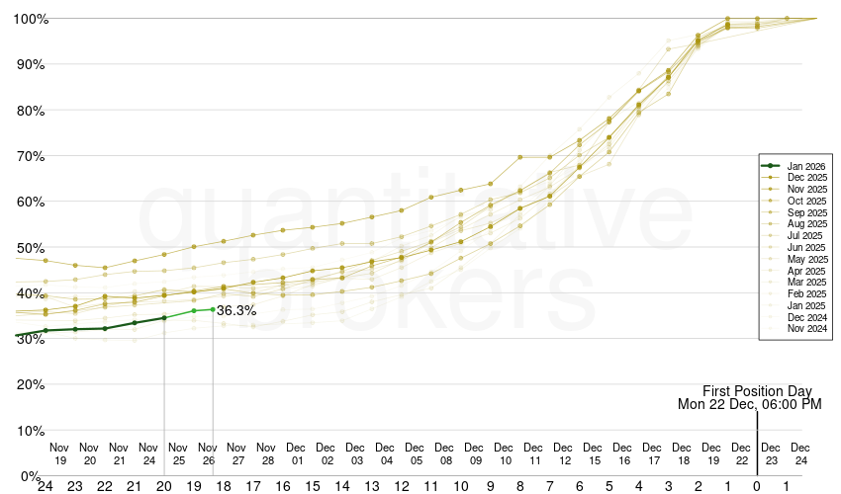Click the 24 days-remaining axis tick
The image size is (841, 494).
pyautogui.click(x=46, y=485)
